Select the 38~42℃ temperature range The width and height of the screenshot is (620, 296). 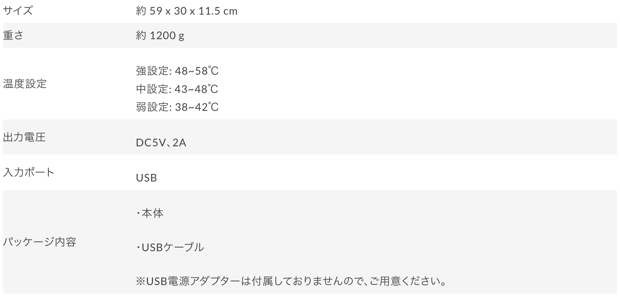(197, 107)
